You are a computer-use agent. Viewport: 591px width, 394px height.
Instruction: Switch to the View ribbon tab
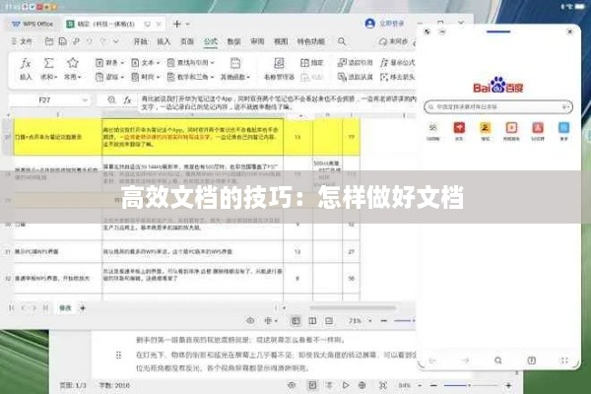[281, 41]
